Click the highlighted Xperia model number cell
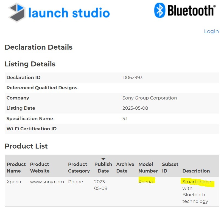The width and height of the screenshot is (224, 210). pos(145,182)
